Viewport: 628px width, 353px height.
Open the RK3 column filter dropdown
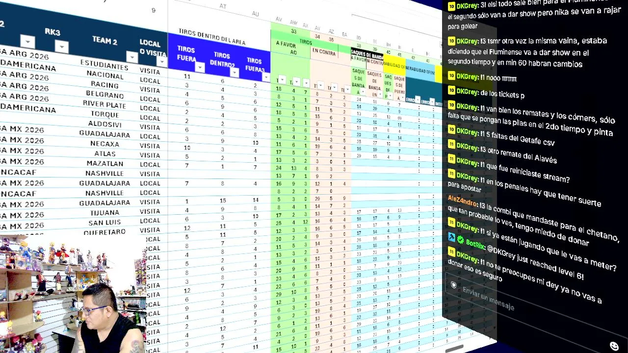coord(61,47)
